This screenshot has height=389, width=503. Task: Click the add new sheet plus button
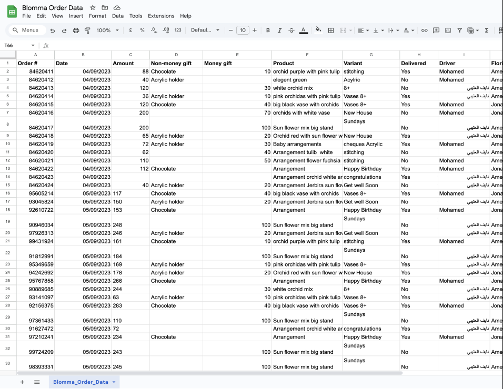pos(22,382)
